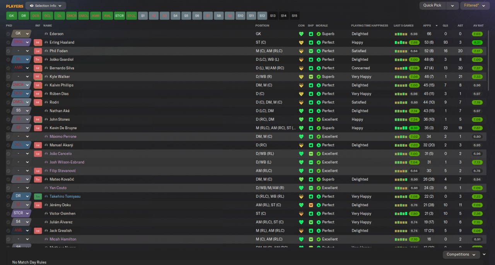Click João Cancelo's sharpness dash icon
This screenshot has height=265, width=495.
click(311, 154)
